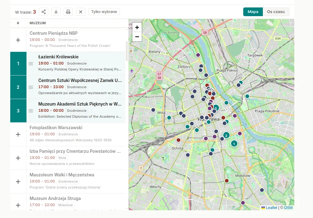313x218 pixels.
Task: Toggle the Tylko wybrane filter
Action: click(x=104, y=12)
